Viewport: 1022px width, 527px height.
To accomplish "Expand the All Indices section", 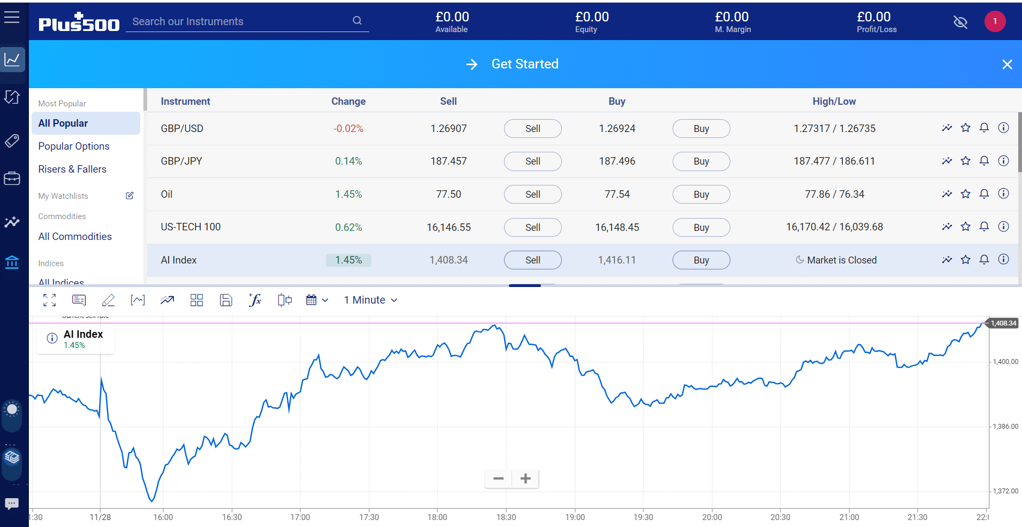I will pos(60,282).
